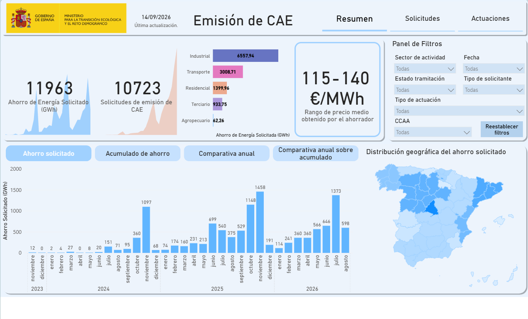Image resolution: width=528 pixels, height=319 pixels.
Task: Expand the Tipo de actuación dropdown
Action: [x=459, y=111]
